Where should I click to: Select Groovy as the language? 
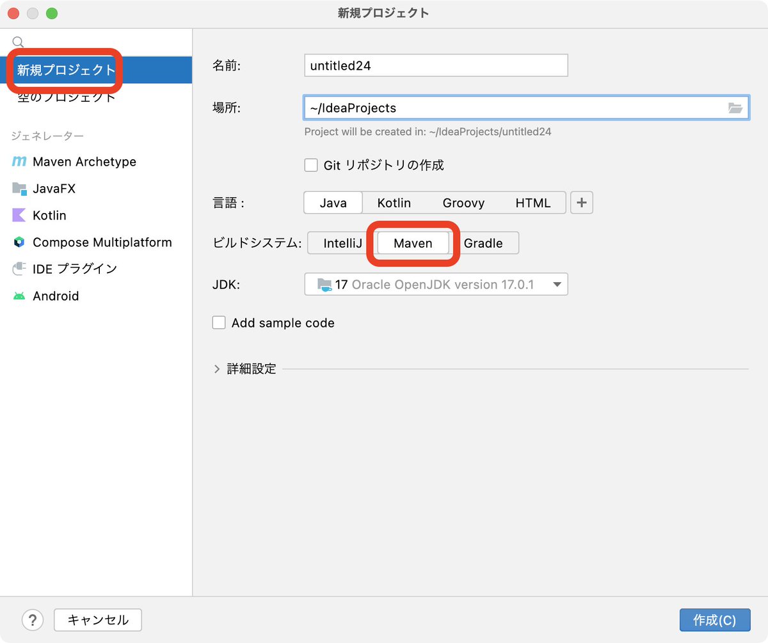pos(463,203)
